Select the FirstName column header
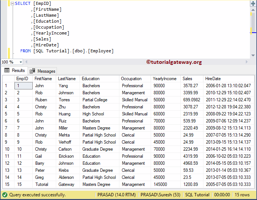The width and height of the screenshot is (257, 200). pos(44,79)
